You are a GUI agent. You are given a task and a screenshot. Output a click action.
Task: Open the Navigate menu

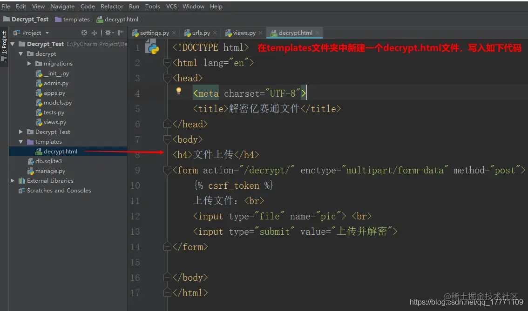point(62,7)
